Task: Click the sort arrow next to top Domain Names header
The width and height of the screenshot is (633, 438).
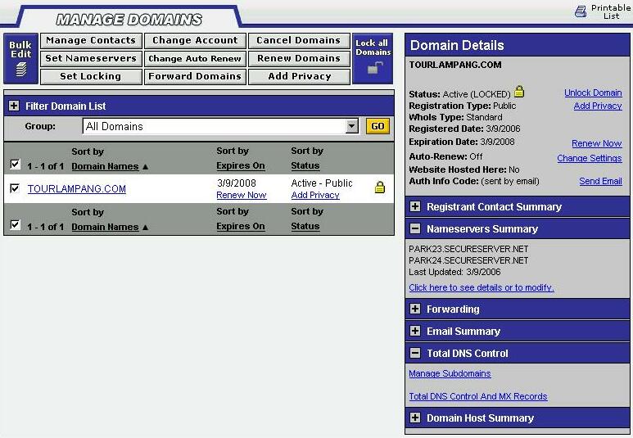Action: pyautogui.click(x=145, y=167)
